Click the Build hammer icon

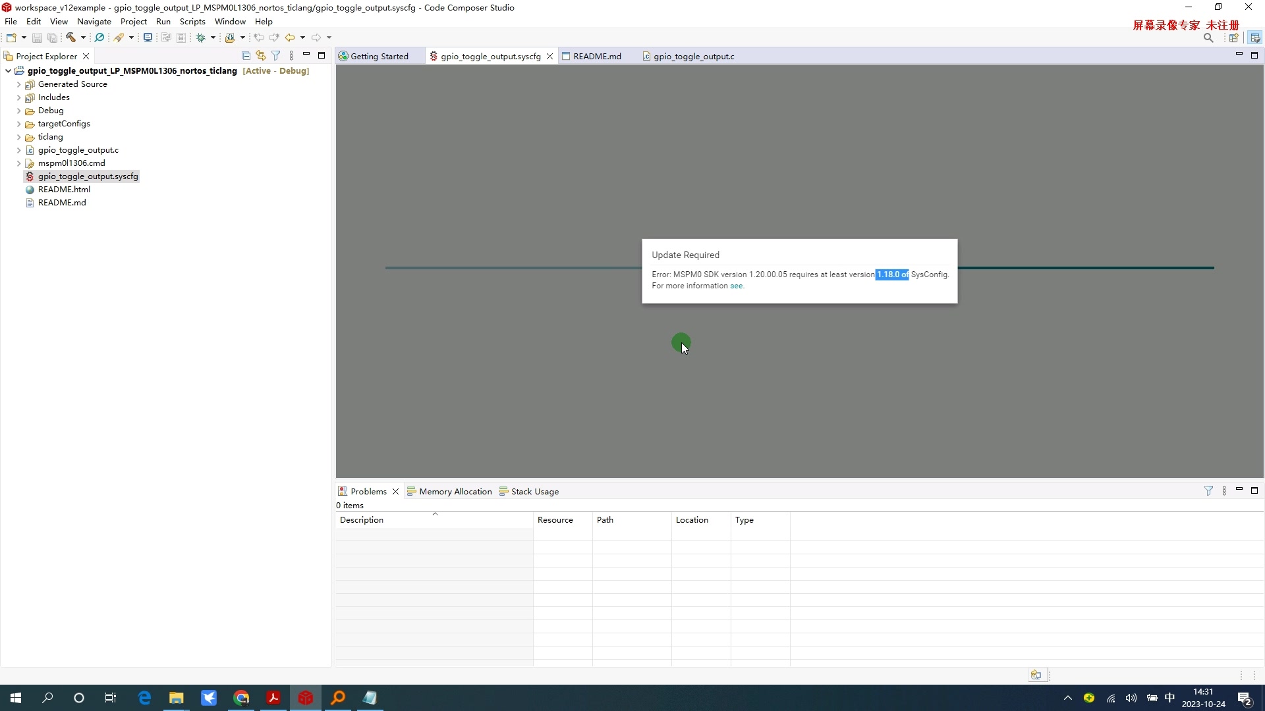70,38
